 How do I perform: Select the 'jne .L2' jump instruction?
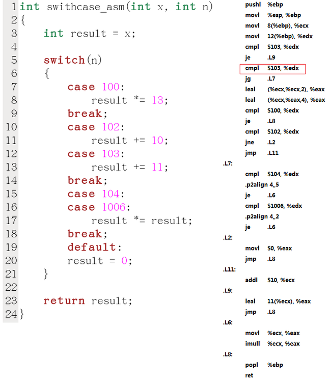click(260, 142)
